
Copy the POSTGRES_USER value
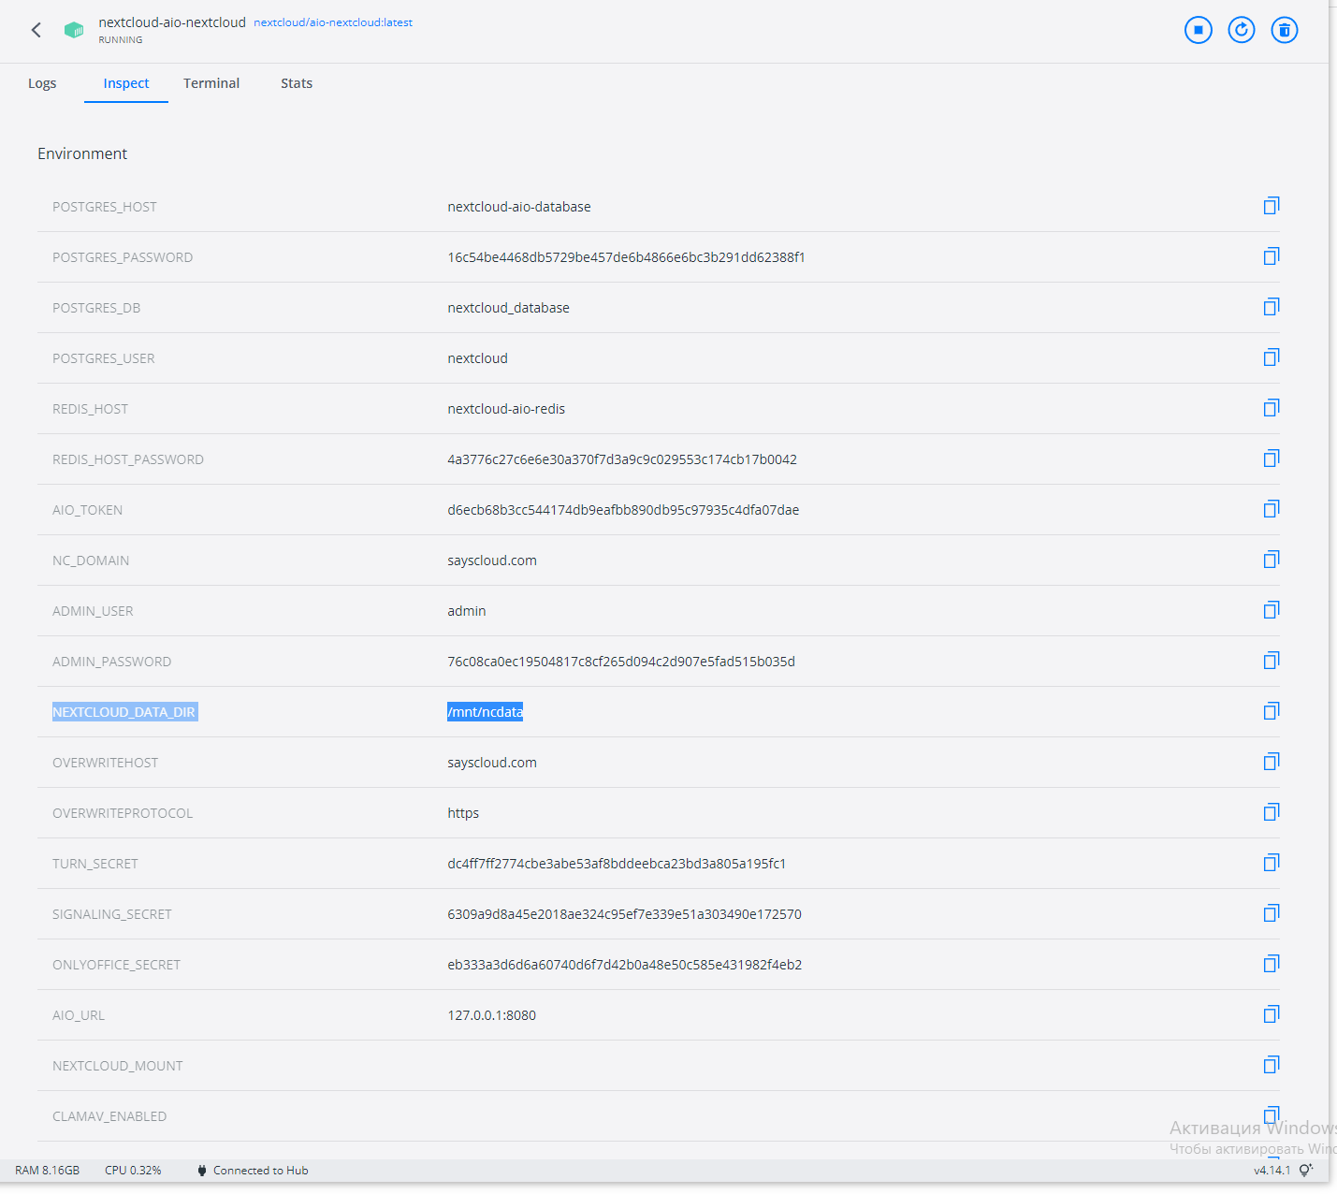[1272, 357]
